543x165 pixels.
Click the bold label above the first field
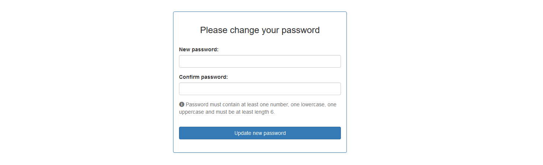pos(198,49)
